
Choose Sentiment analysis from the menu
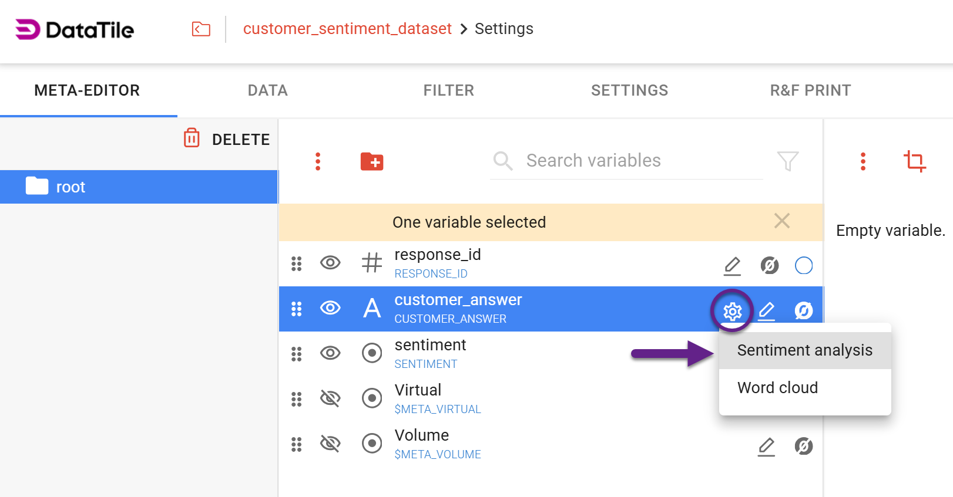804,350
